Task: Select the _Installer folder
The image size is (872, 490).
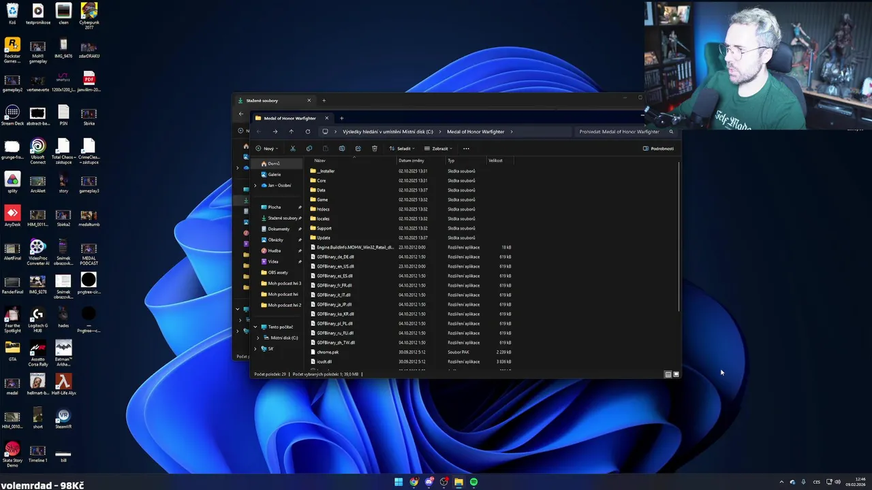Action: click(x=411, y=171)
